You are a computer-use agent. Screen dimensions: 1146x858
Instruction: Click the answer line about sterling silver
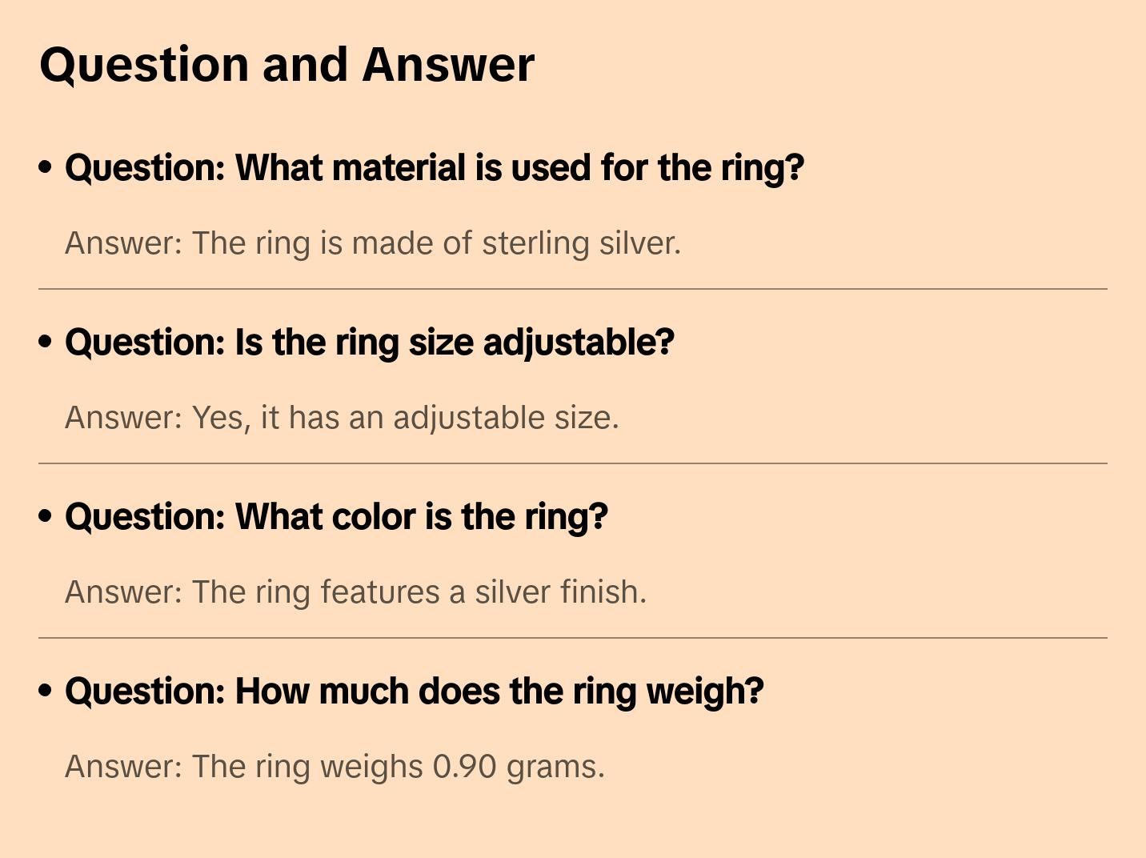click(x=372, y=243)
